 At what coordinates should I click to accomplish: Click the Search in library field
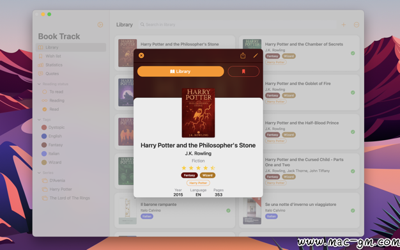(237, 25)
